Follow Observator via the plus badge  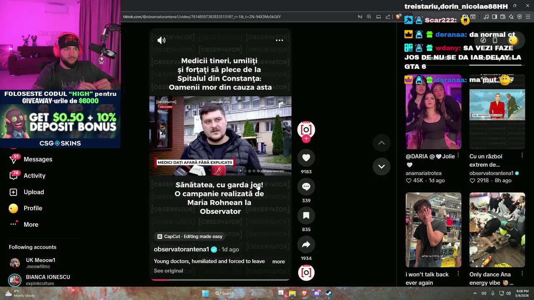306,139
